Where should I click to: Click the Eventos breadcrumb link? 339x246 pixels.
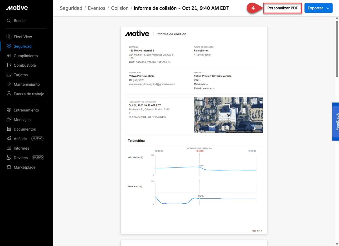coord(96,8)
